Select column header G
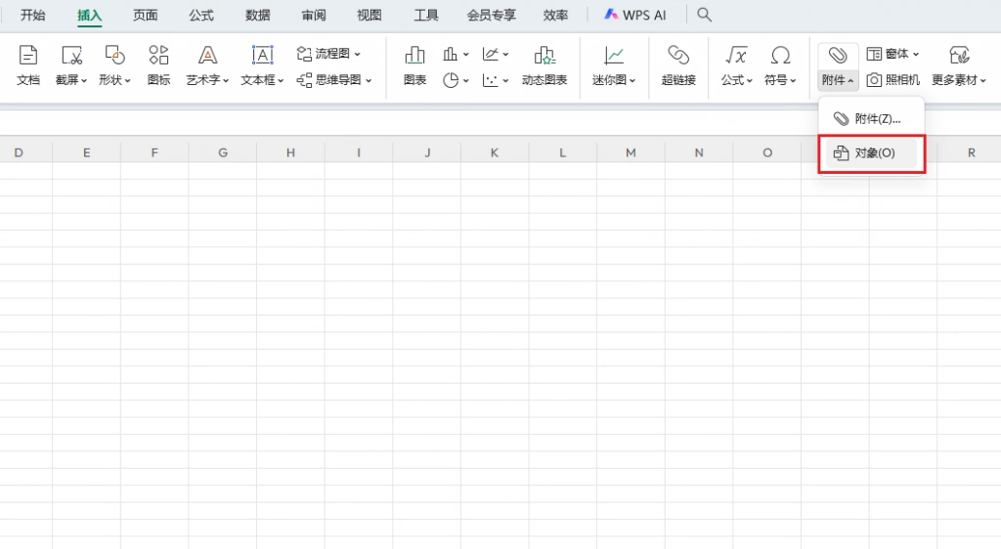The height and width of the screenshot is (549, 1001). [x=223, y=152]
